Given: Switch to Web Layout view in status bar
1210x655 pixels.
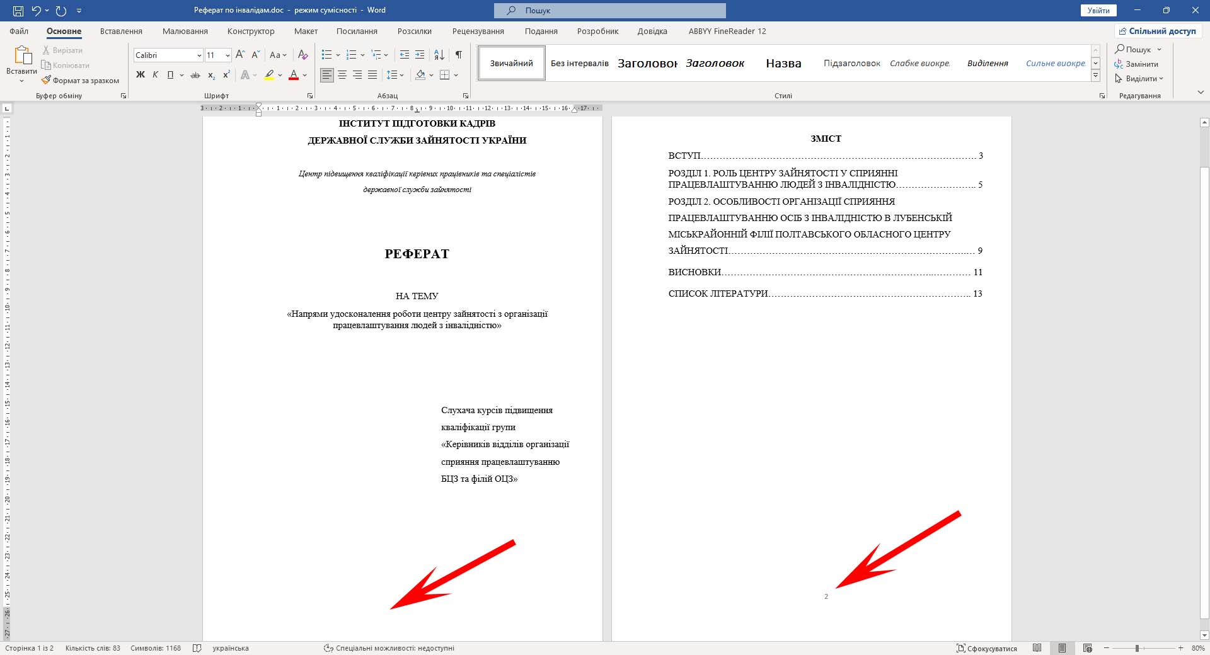Looking at the screenshot, I should [1087, 648].
